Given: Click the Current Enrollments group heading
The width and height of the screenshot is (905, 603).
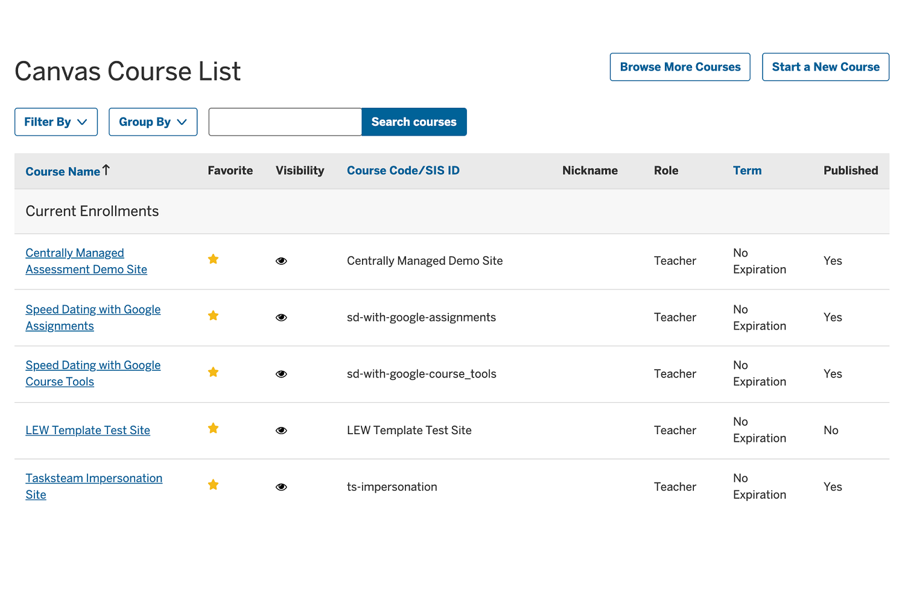Looking at the screenshot, I should (92, 211).
